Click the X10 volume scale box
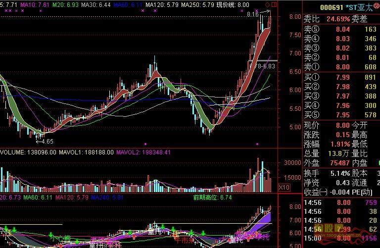The width and height of the screenshot is (380, 248). (284, 188)
